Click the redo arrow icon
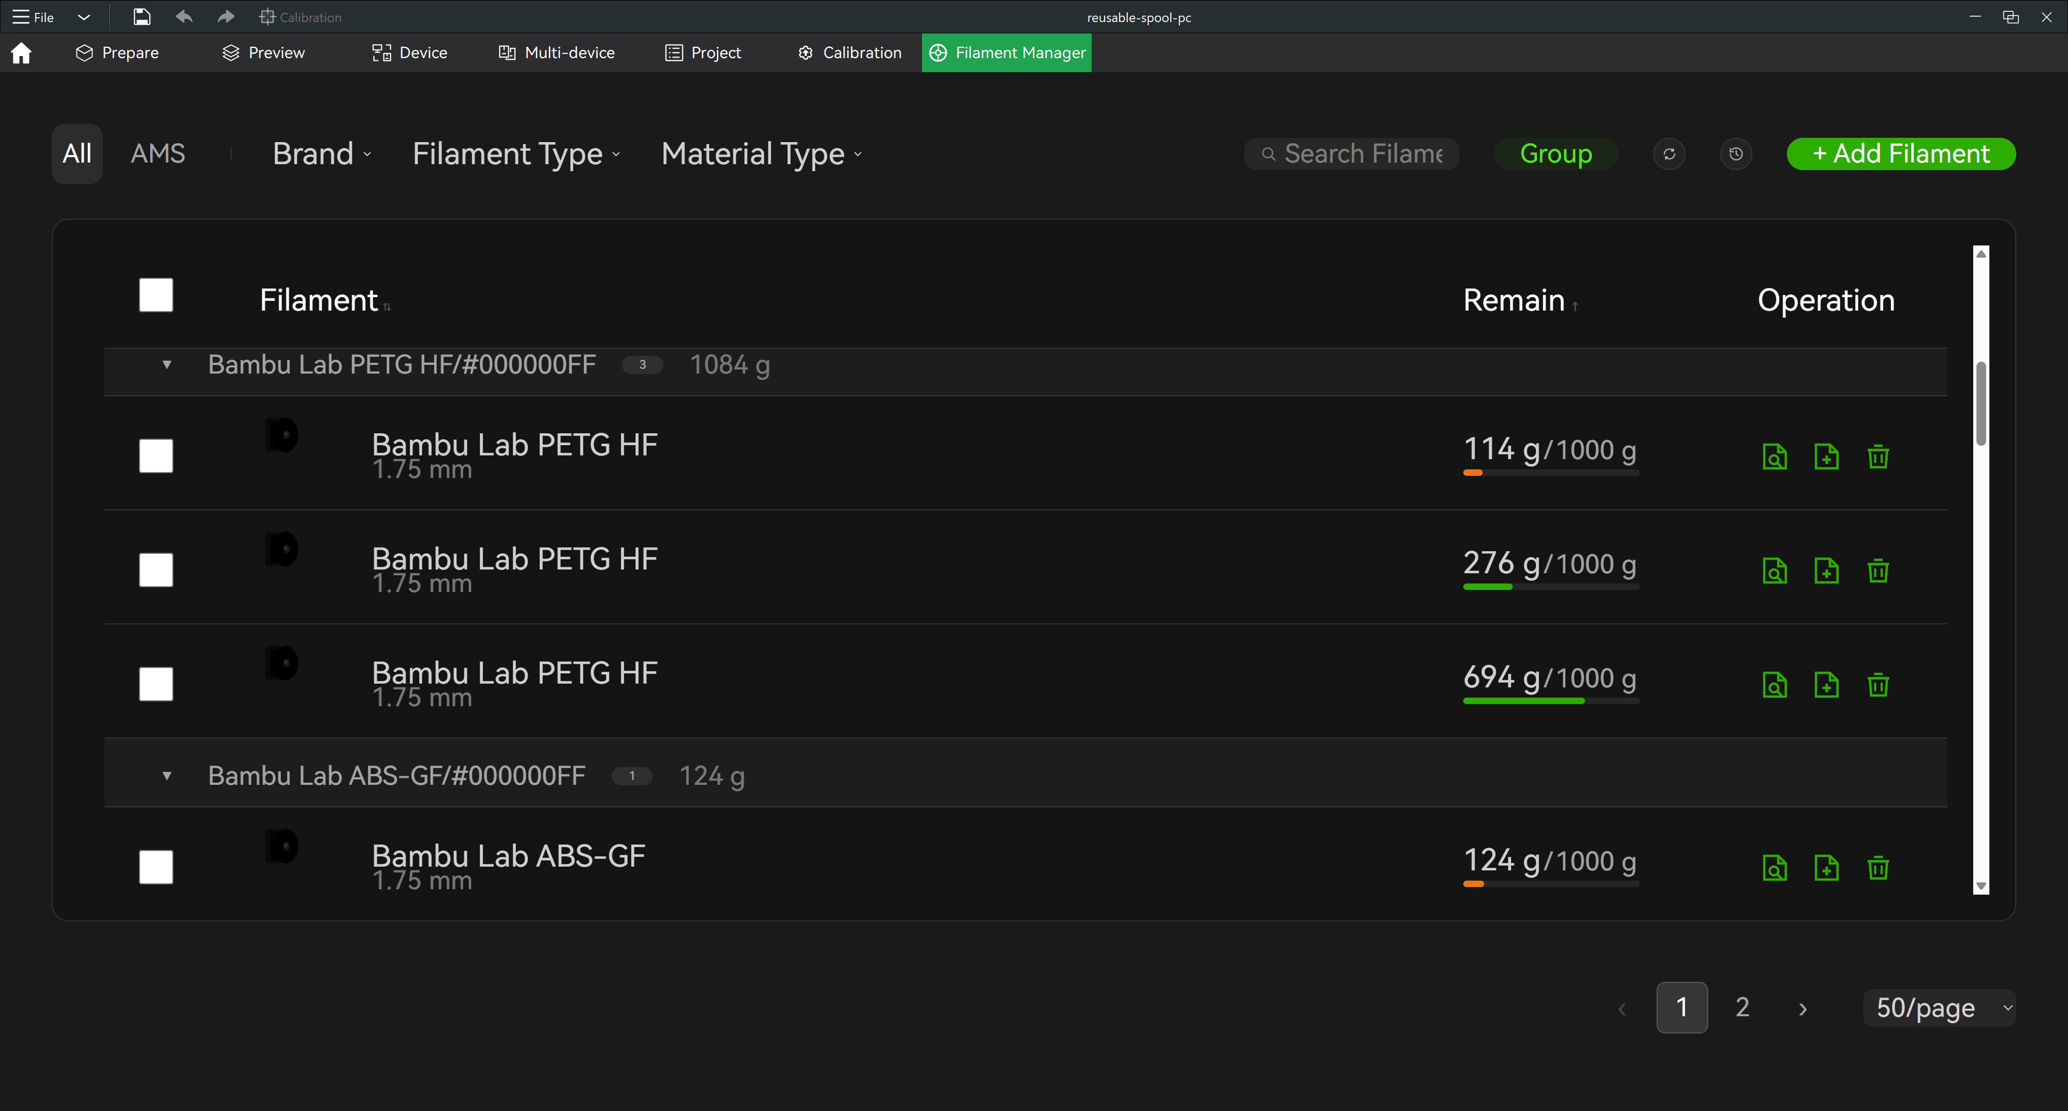The height and width of the screenshot is (1111, 2068). [226, 17]
